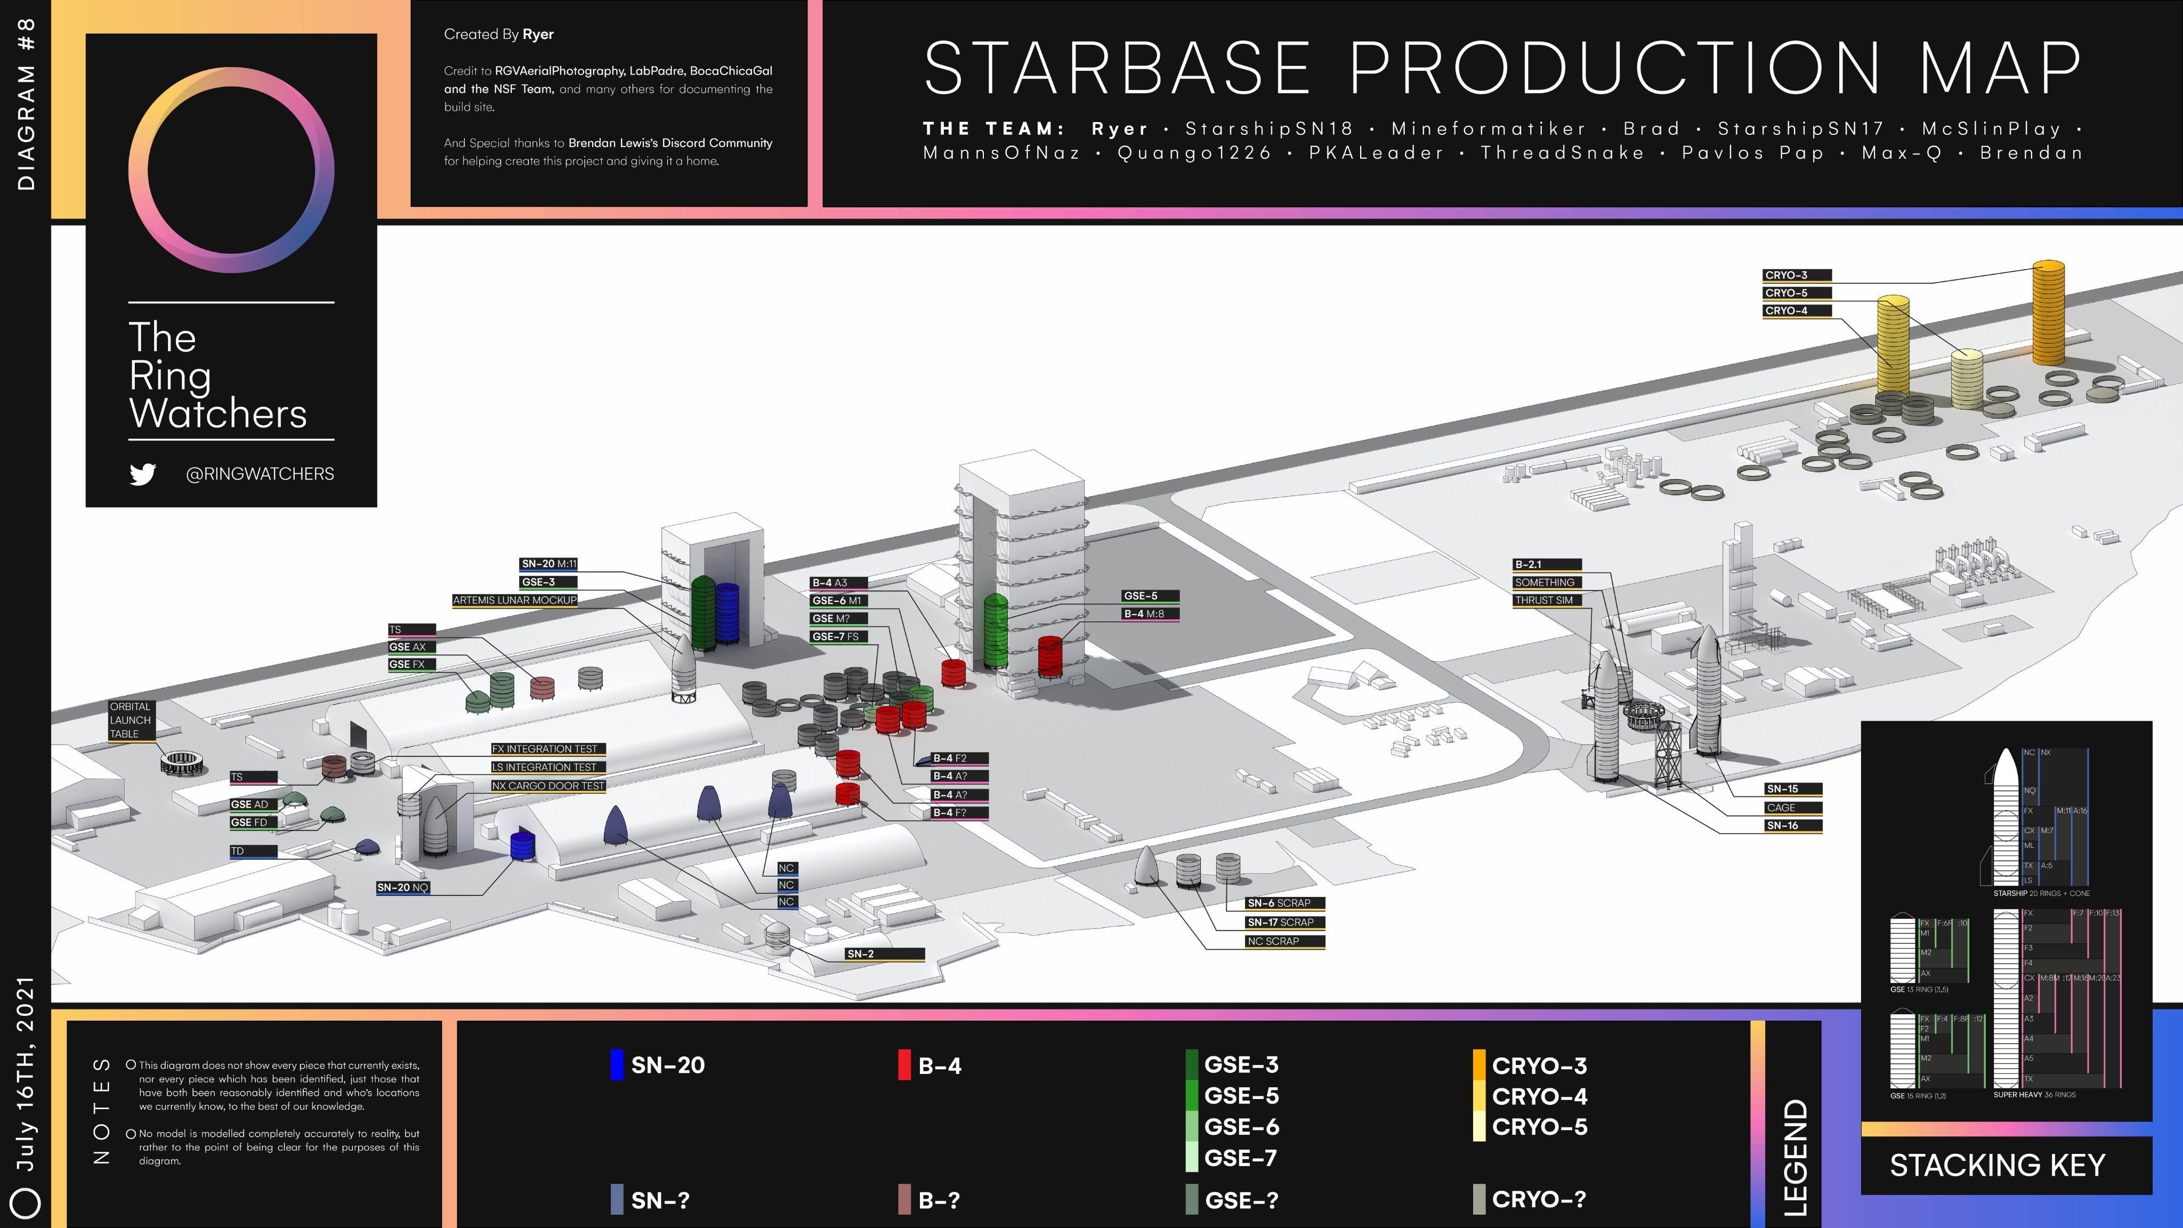The width and height of the screenshot is (2183, 1228).
Task: Select the gray CRYO-? legend swatch
Action: coord(1479,1199)
